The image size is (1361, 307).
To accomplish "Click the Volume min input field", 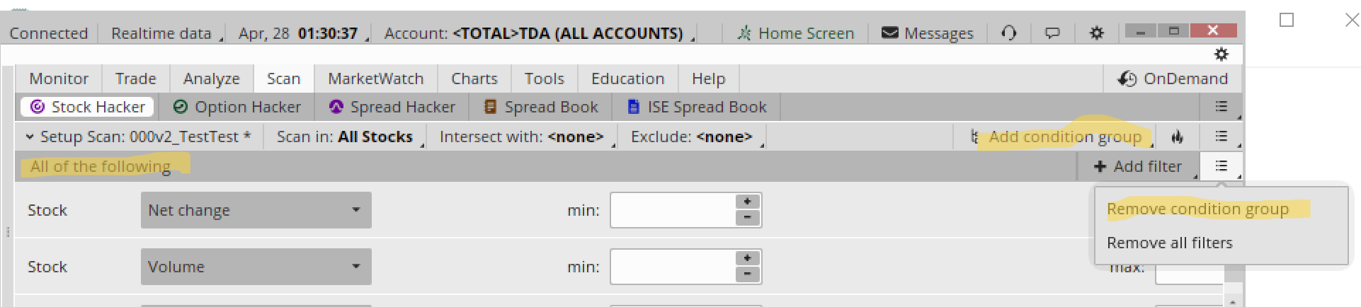I will pos(673,267).
